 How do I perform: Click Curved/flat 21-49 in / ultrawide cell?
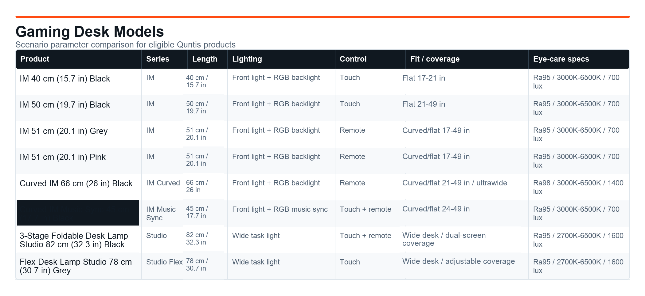tap(455, 183)
